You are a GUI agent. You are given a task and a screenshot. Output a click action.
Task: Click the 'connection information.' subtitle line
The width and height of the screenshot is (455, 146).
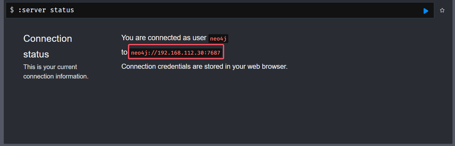click(x=56, y=76)
